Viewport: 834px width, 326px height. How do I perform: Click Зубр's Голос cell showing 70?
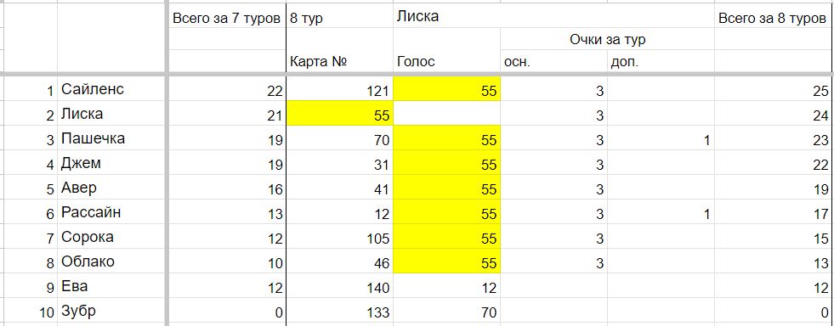(446, 311)
